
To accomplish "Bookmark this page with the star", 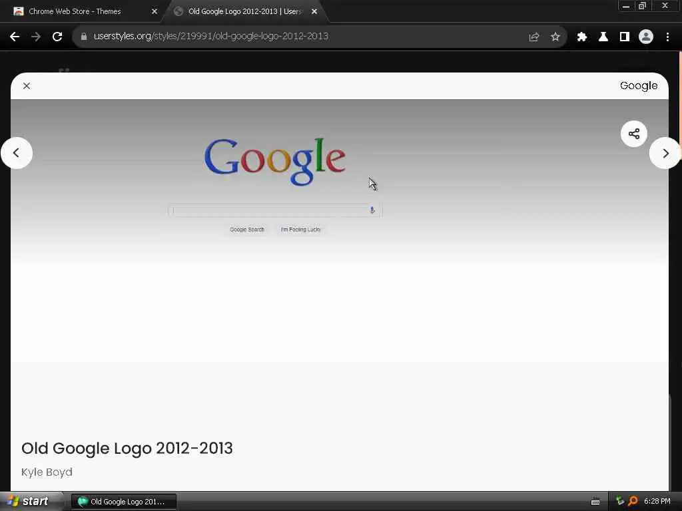I will [555, 37].
